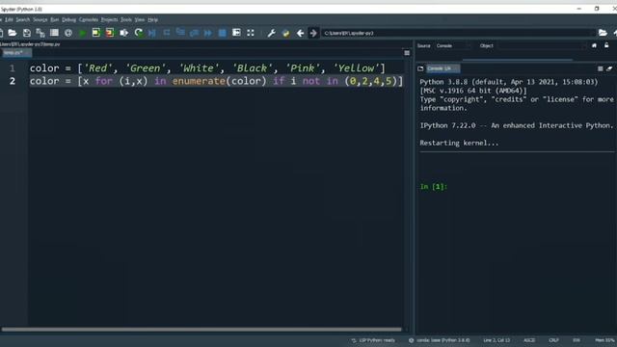The width and height of the screenshot is (617, 347).
Task: Click the CRLF line ending status
Action: (x=553, y=340)
